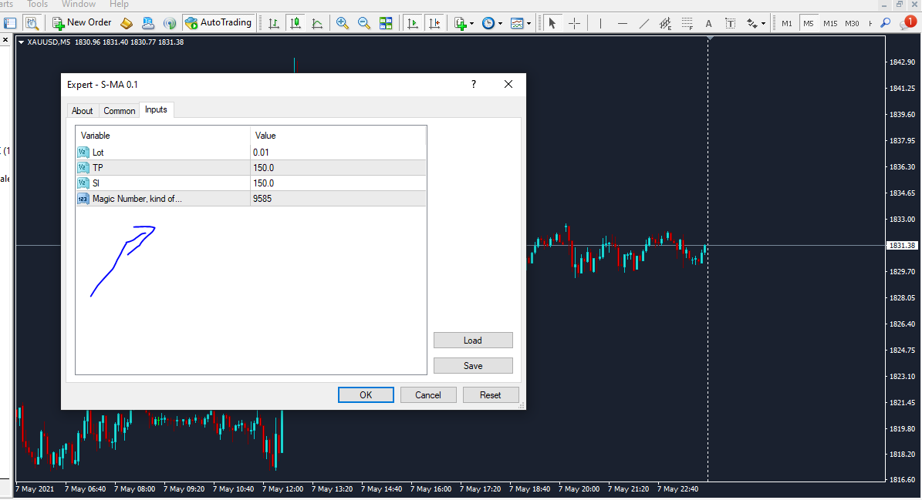Close the Expert S-MA dialog
This screenshot has height=500, width=922.
[508, 84]
